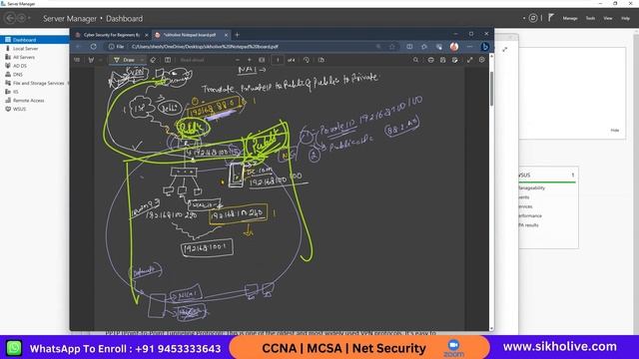Switch to Cyber Security For Beginners tab

111,35
